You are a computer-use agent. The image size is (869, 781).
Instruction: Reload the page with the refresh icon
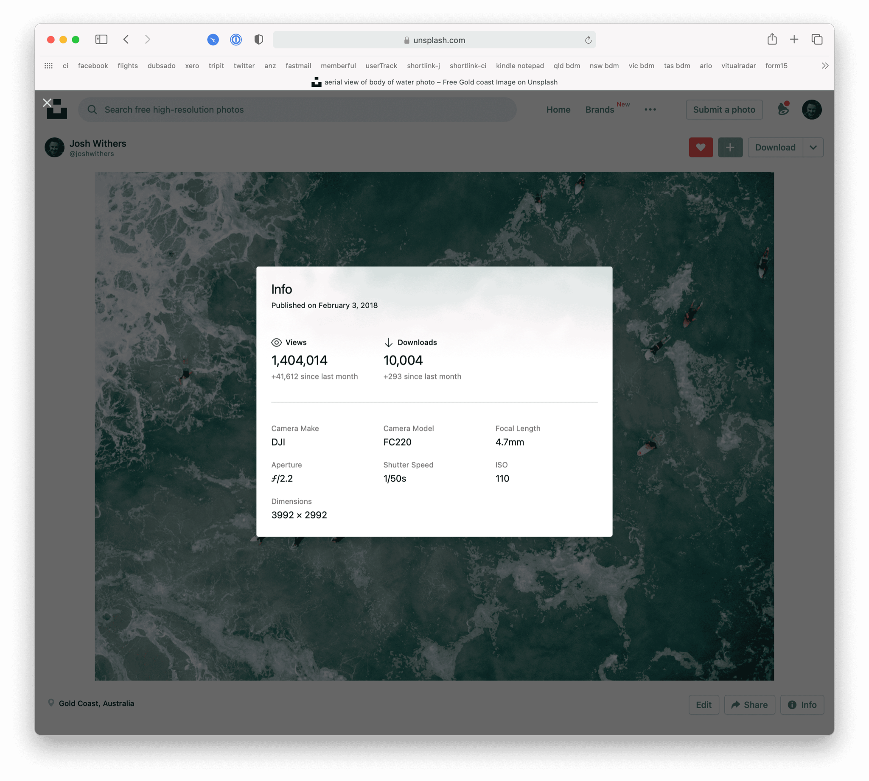coord(588,40)
